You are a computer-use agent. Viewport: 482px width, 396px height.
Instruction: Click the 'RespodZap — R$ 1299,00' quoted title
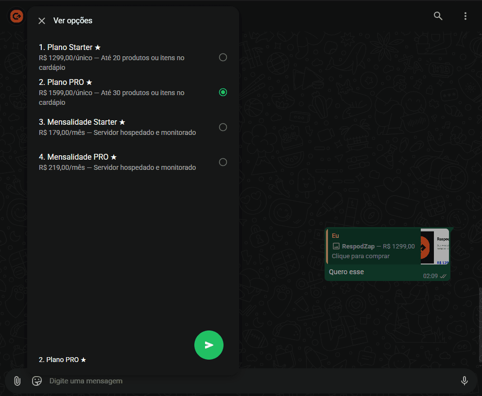379,246
